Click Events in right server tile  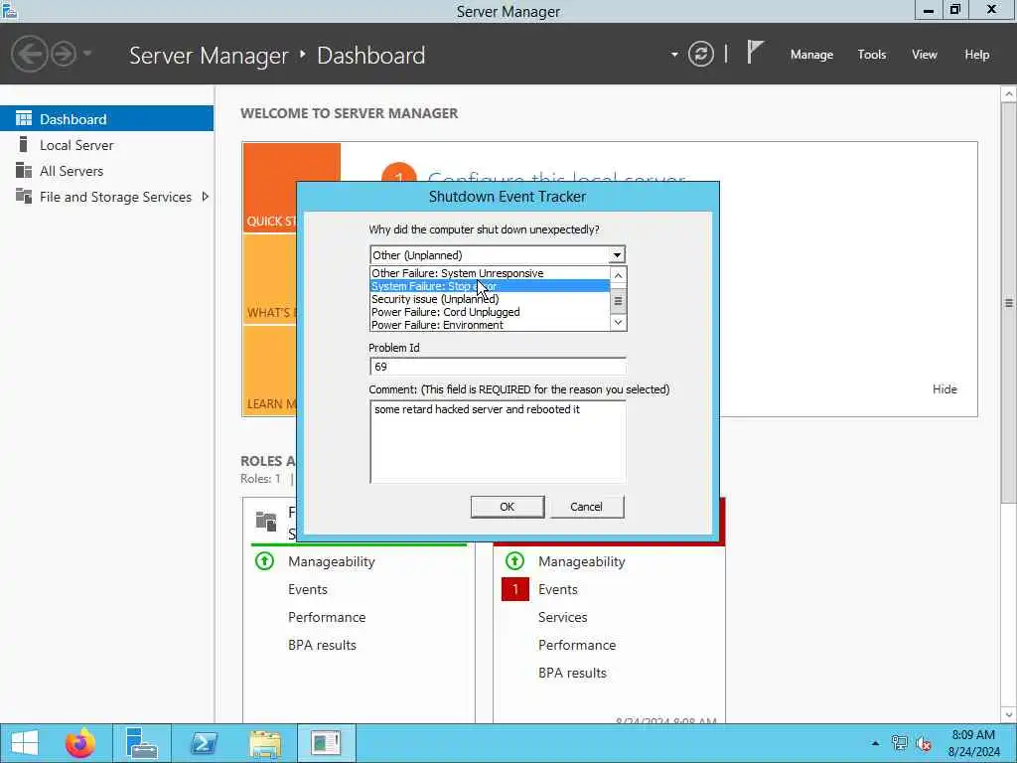point(558,589)
